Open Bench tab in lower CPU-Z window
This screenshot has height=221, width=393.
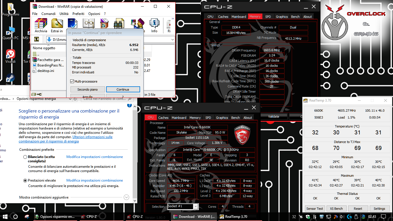[235, 118]
